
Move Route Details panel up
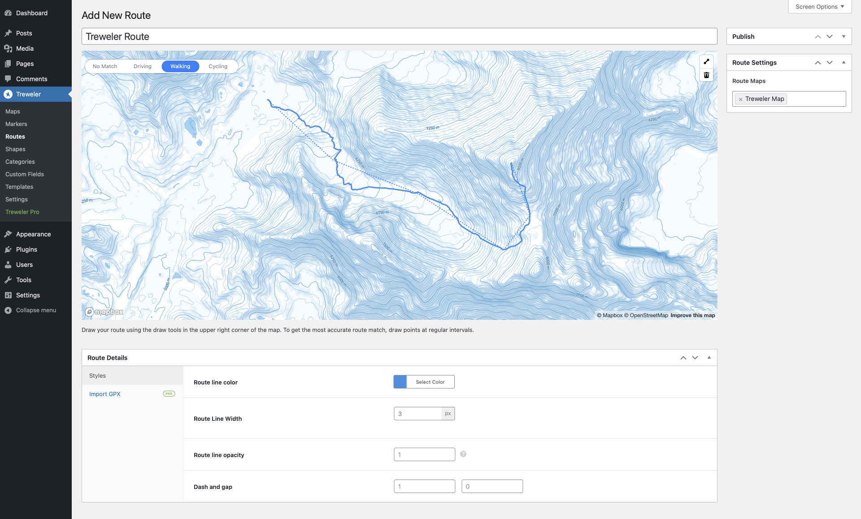tap(683, 358)
